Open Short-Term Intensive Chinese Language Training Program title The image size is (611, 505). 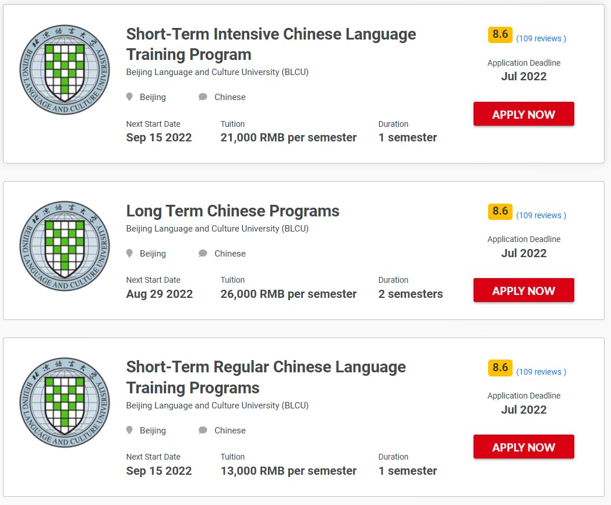tap(271, 44)
